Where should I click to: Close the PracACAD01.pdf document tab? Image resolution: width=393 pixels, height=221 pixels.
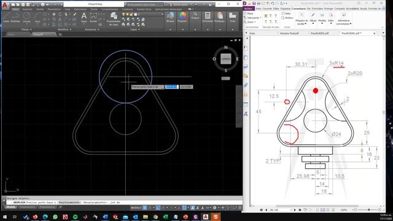pos(375,33)
